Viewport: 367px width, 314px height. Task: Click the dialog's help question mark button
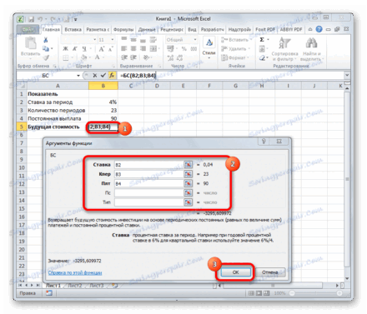tap(264, 142)
